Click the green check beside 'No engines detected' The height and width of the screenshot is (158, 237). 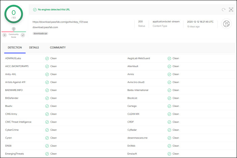(35, 10)
